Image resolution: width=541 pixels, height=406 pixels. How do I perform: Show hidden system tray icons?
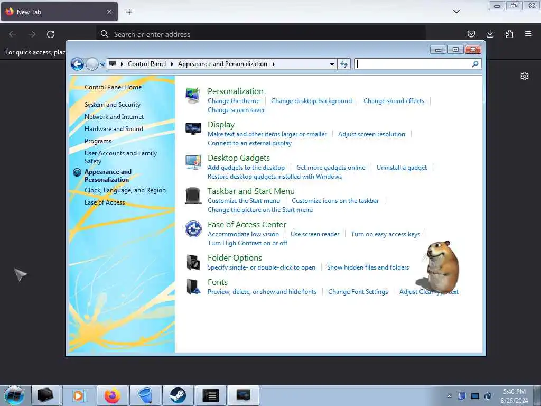click(449, 396)
